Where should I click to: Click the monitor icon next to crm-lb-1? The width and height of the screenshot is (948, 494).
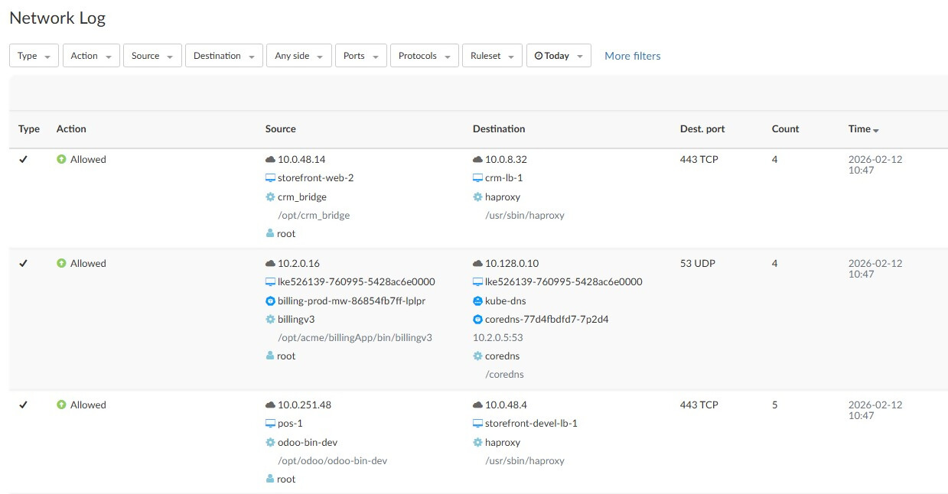click(478, 178)
